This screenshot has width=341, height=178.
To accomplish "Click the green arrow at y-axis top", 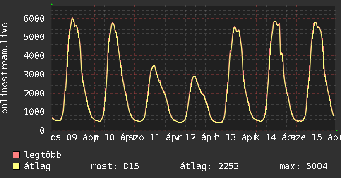I will (52, 5).
